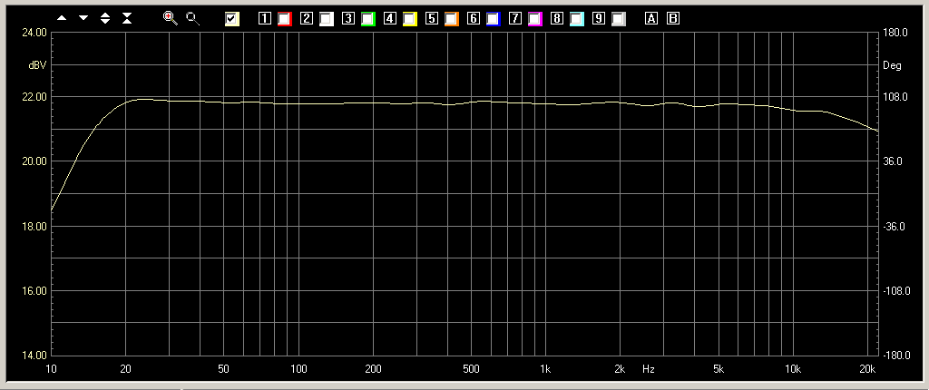Click the 2k frequency axis label
Image resolution: width=929 pixels, height=390 pixels.
(x=620, y=369)
